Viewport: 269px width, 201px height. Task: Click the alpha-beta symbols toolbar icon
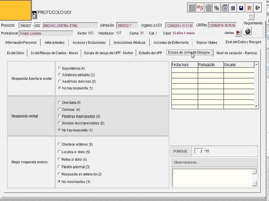coord(200,8)
